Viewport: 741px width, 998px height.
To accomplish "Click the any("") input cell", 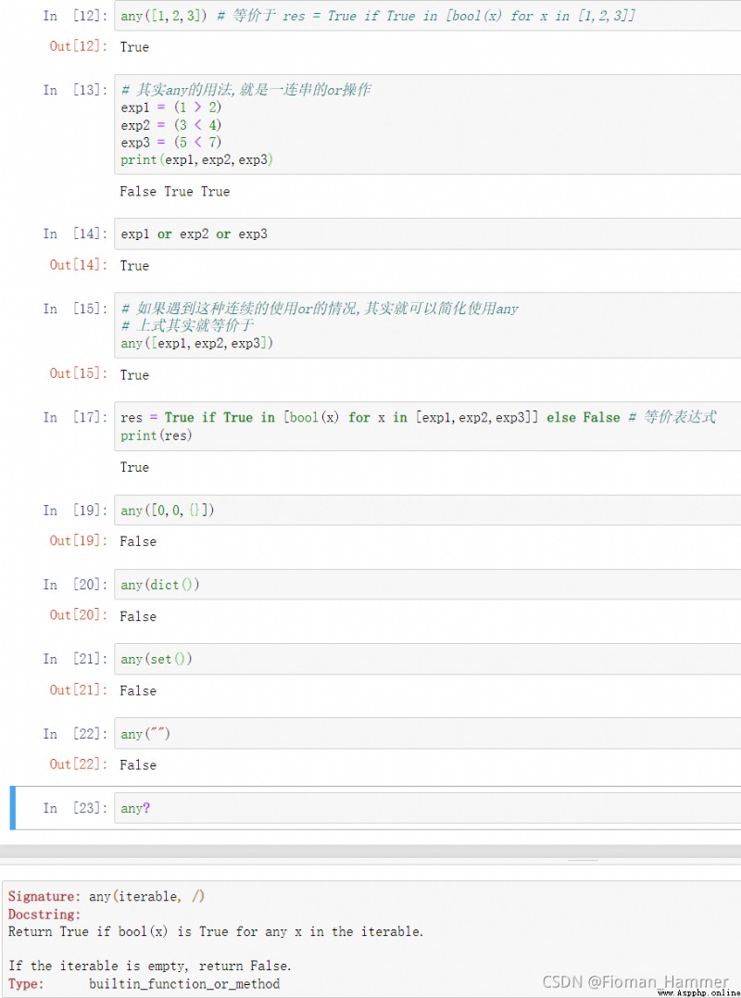I will point(427,734).
